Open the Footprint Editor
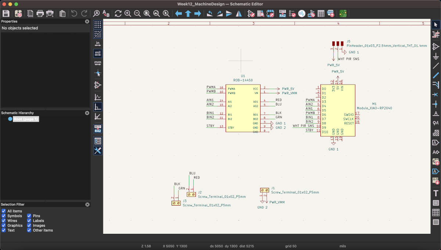The image size is (441, 250). [x=270, y=14]
